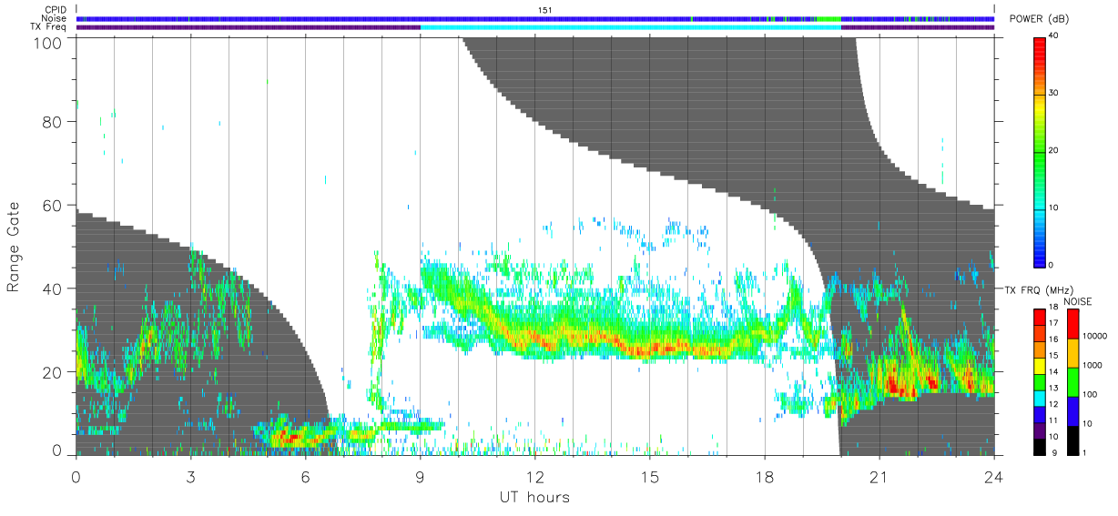1118x516 pixels.
Task: Click the "40" tick on Range Gate axis
Action: tap(55, 288)
